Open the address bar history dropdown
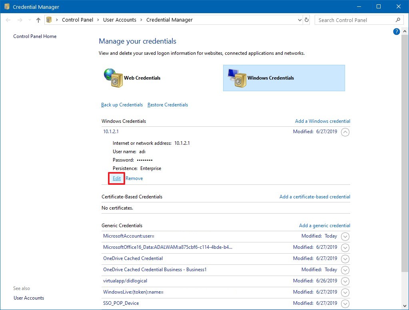The width and height of the screenshot is (409, 310). [299, 20]
